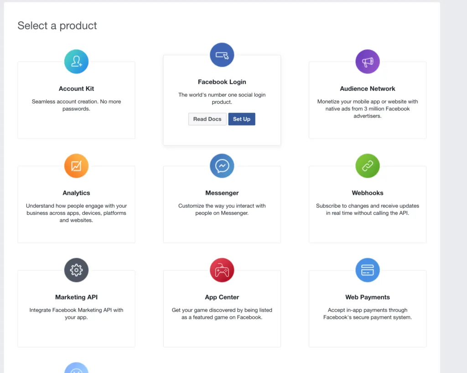467x373 pixels.
Task: Select the Webhooks title
Action: [368, 193]
